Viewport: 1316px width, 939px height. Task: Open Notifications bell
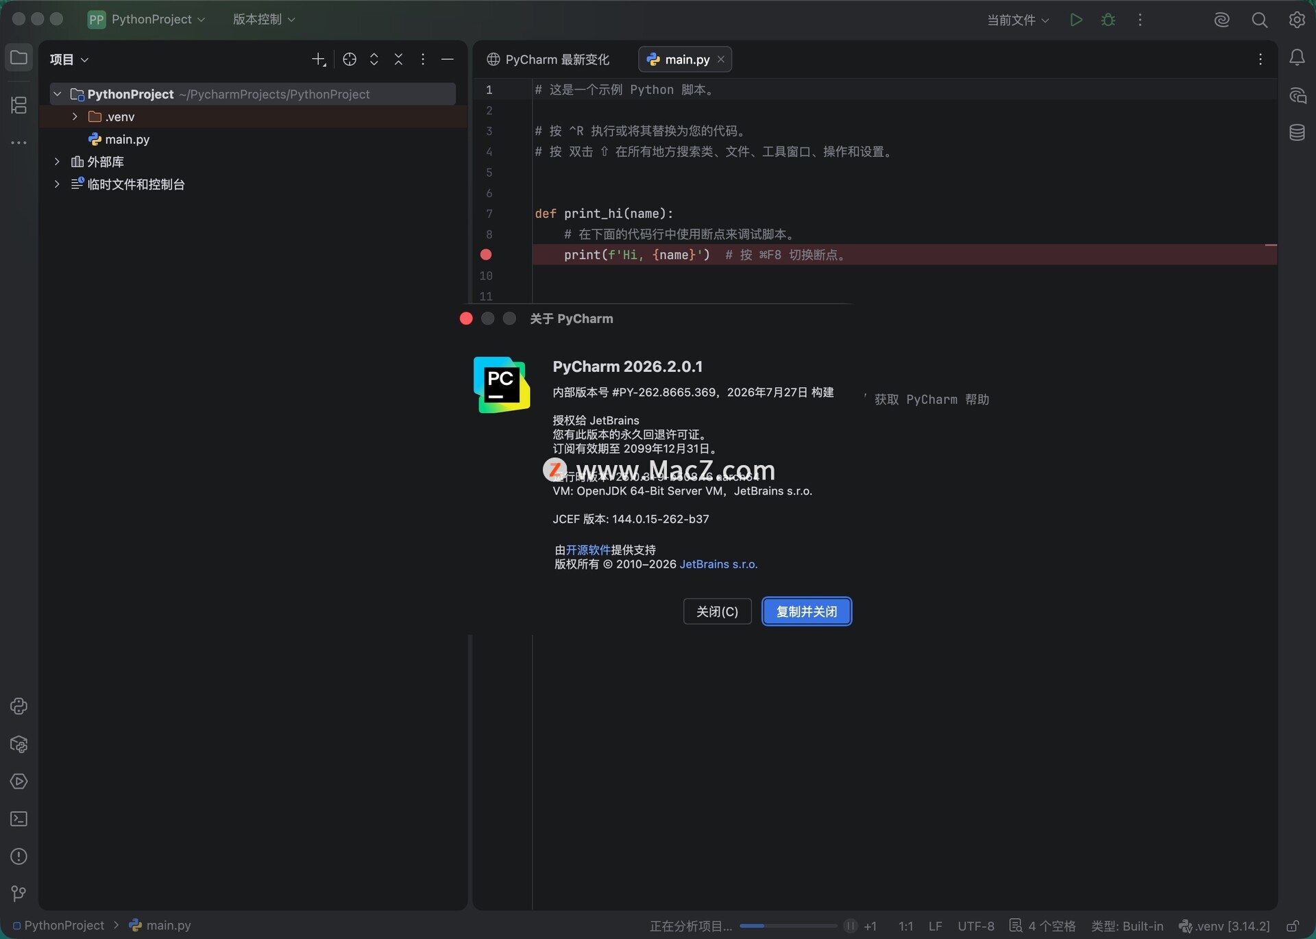pyautogui.click(x=1297, y=58)
